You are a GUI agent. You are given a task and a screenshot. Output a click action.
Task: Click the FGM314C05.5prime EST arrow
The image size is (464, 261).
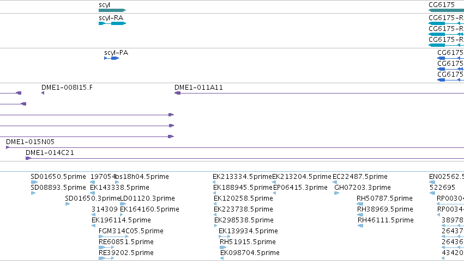[x=113, y=237]
